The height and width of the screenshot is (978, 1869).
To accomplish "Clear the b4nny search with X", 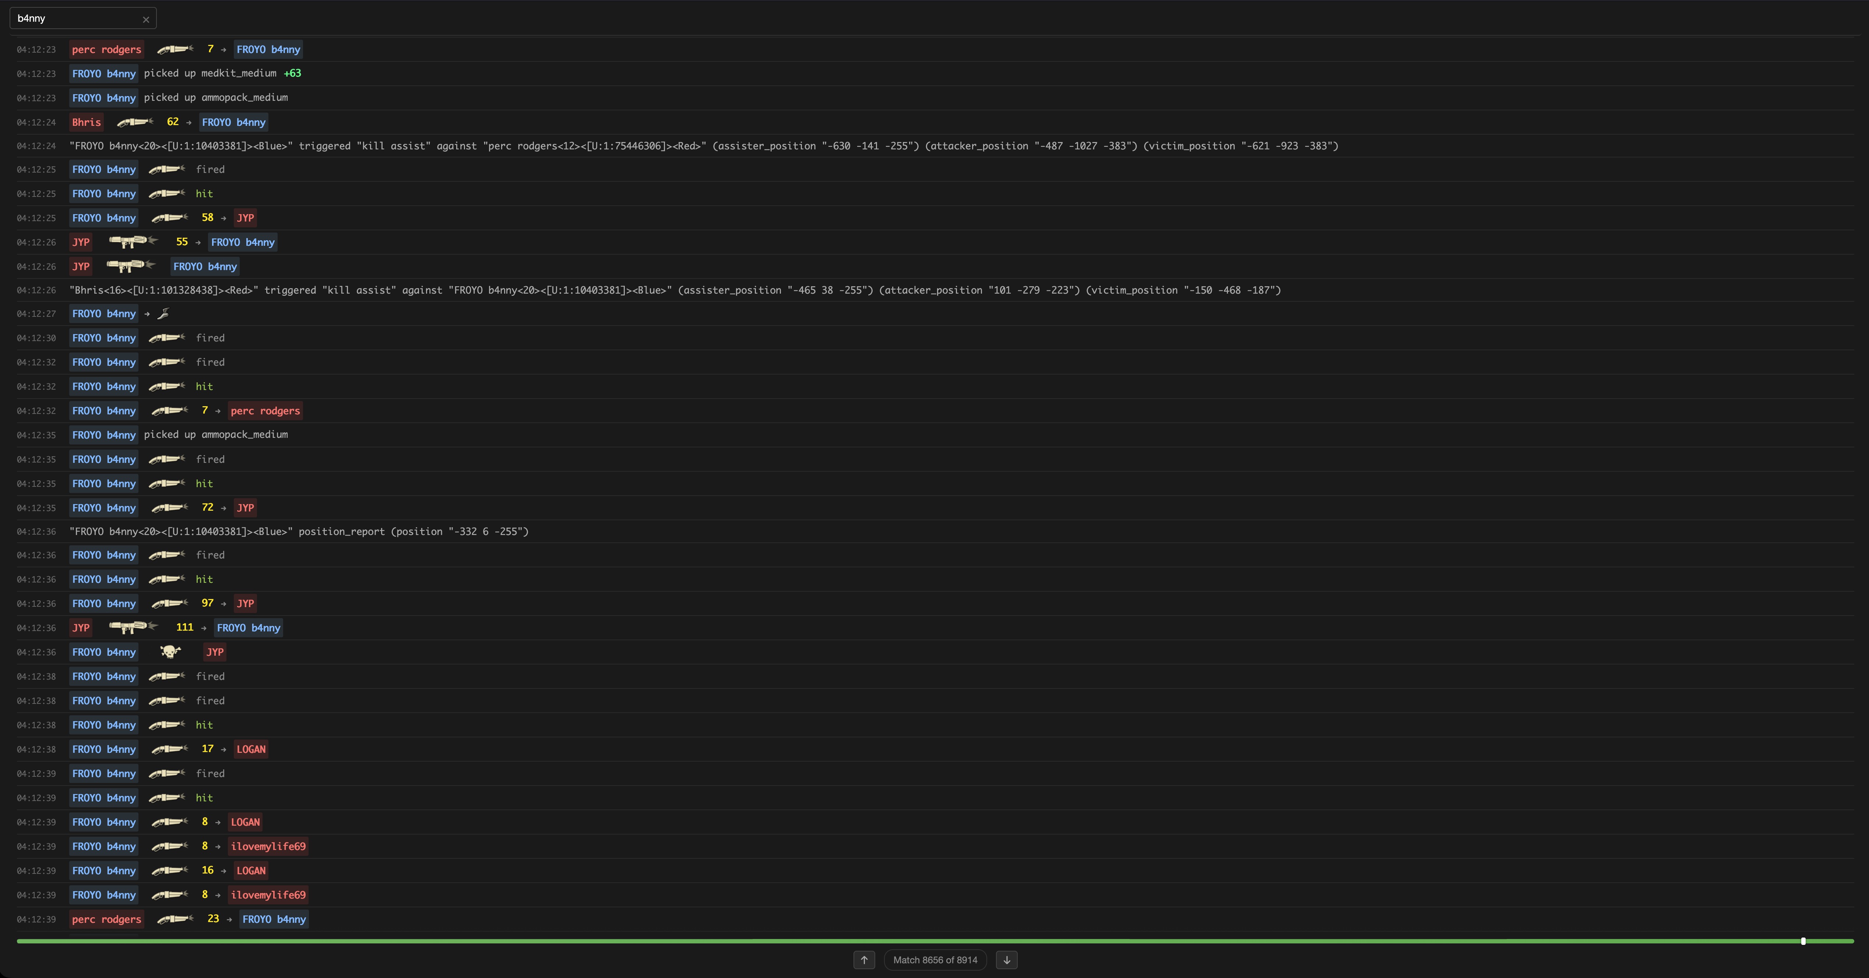I will pyautogui.click(x=146, y=20).
